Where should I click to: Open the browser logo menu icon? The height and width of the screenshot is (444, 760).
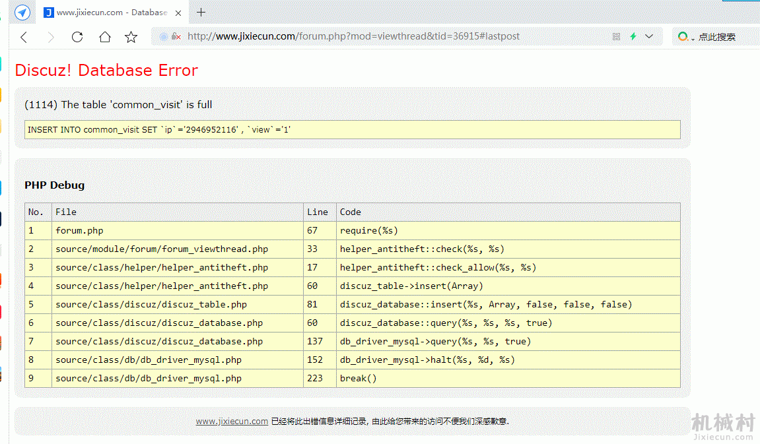click(22, 12)
